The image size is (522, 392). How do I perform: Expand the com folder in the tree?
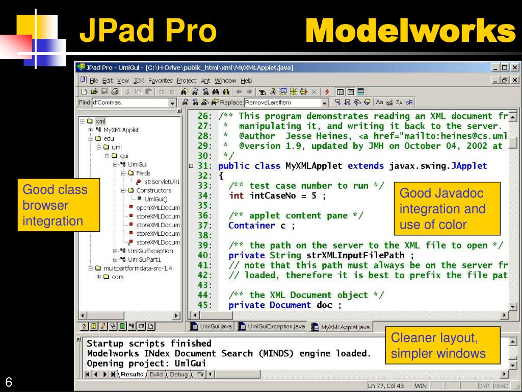(x=98, y=277)
